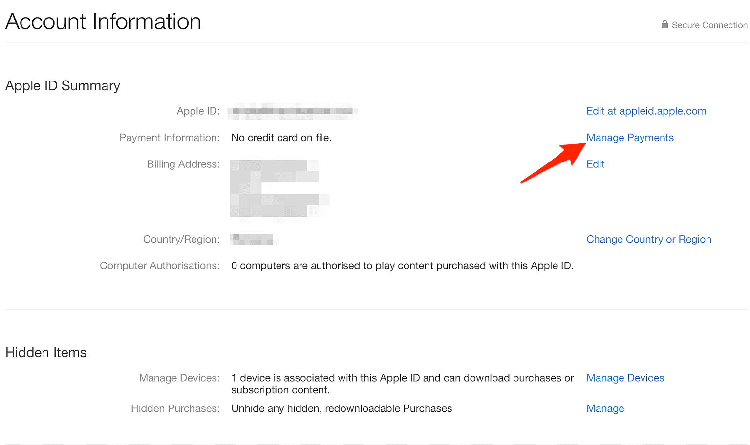Viewport: 750px width, 445px height.
Task: Click Manage next to Hidden Purchases
Action: [605, 408]
